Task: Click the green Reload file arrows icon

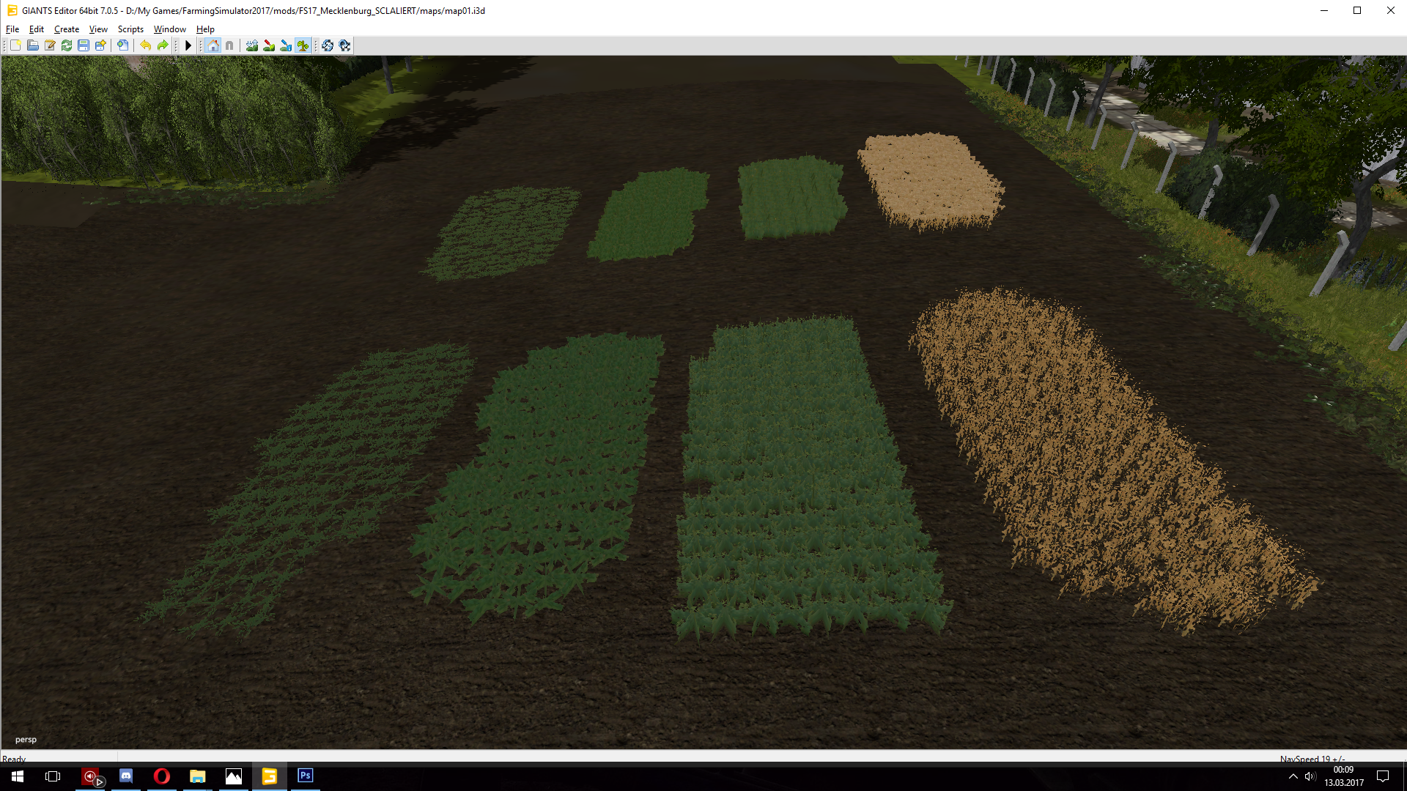Action: tap(67, 45)
